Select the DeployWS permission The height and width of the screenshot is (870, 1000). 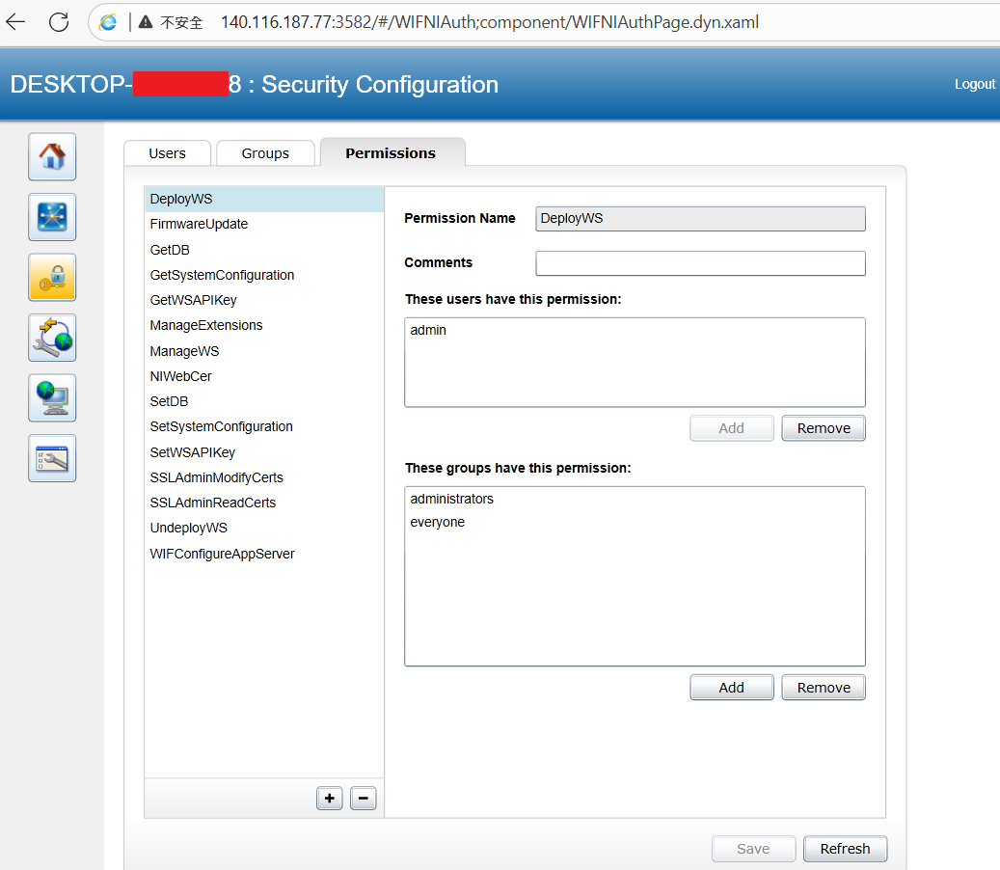coord(264,199)
